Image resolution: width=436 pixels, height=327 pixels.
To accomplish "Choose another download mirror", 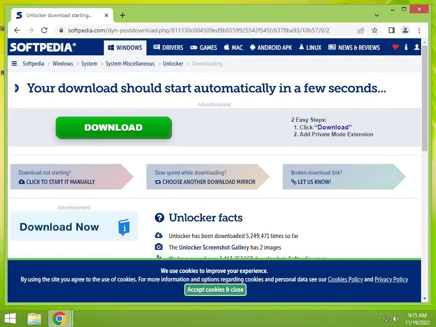I will pyautogui.click(x=208, y=177).
